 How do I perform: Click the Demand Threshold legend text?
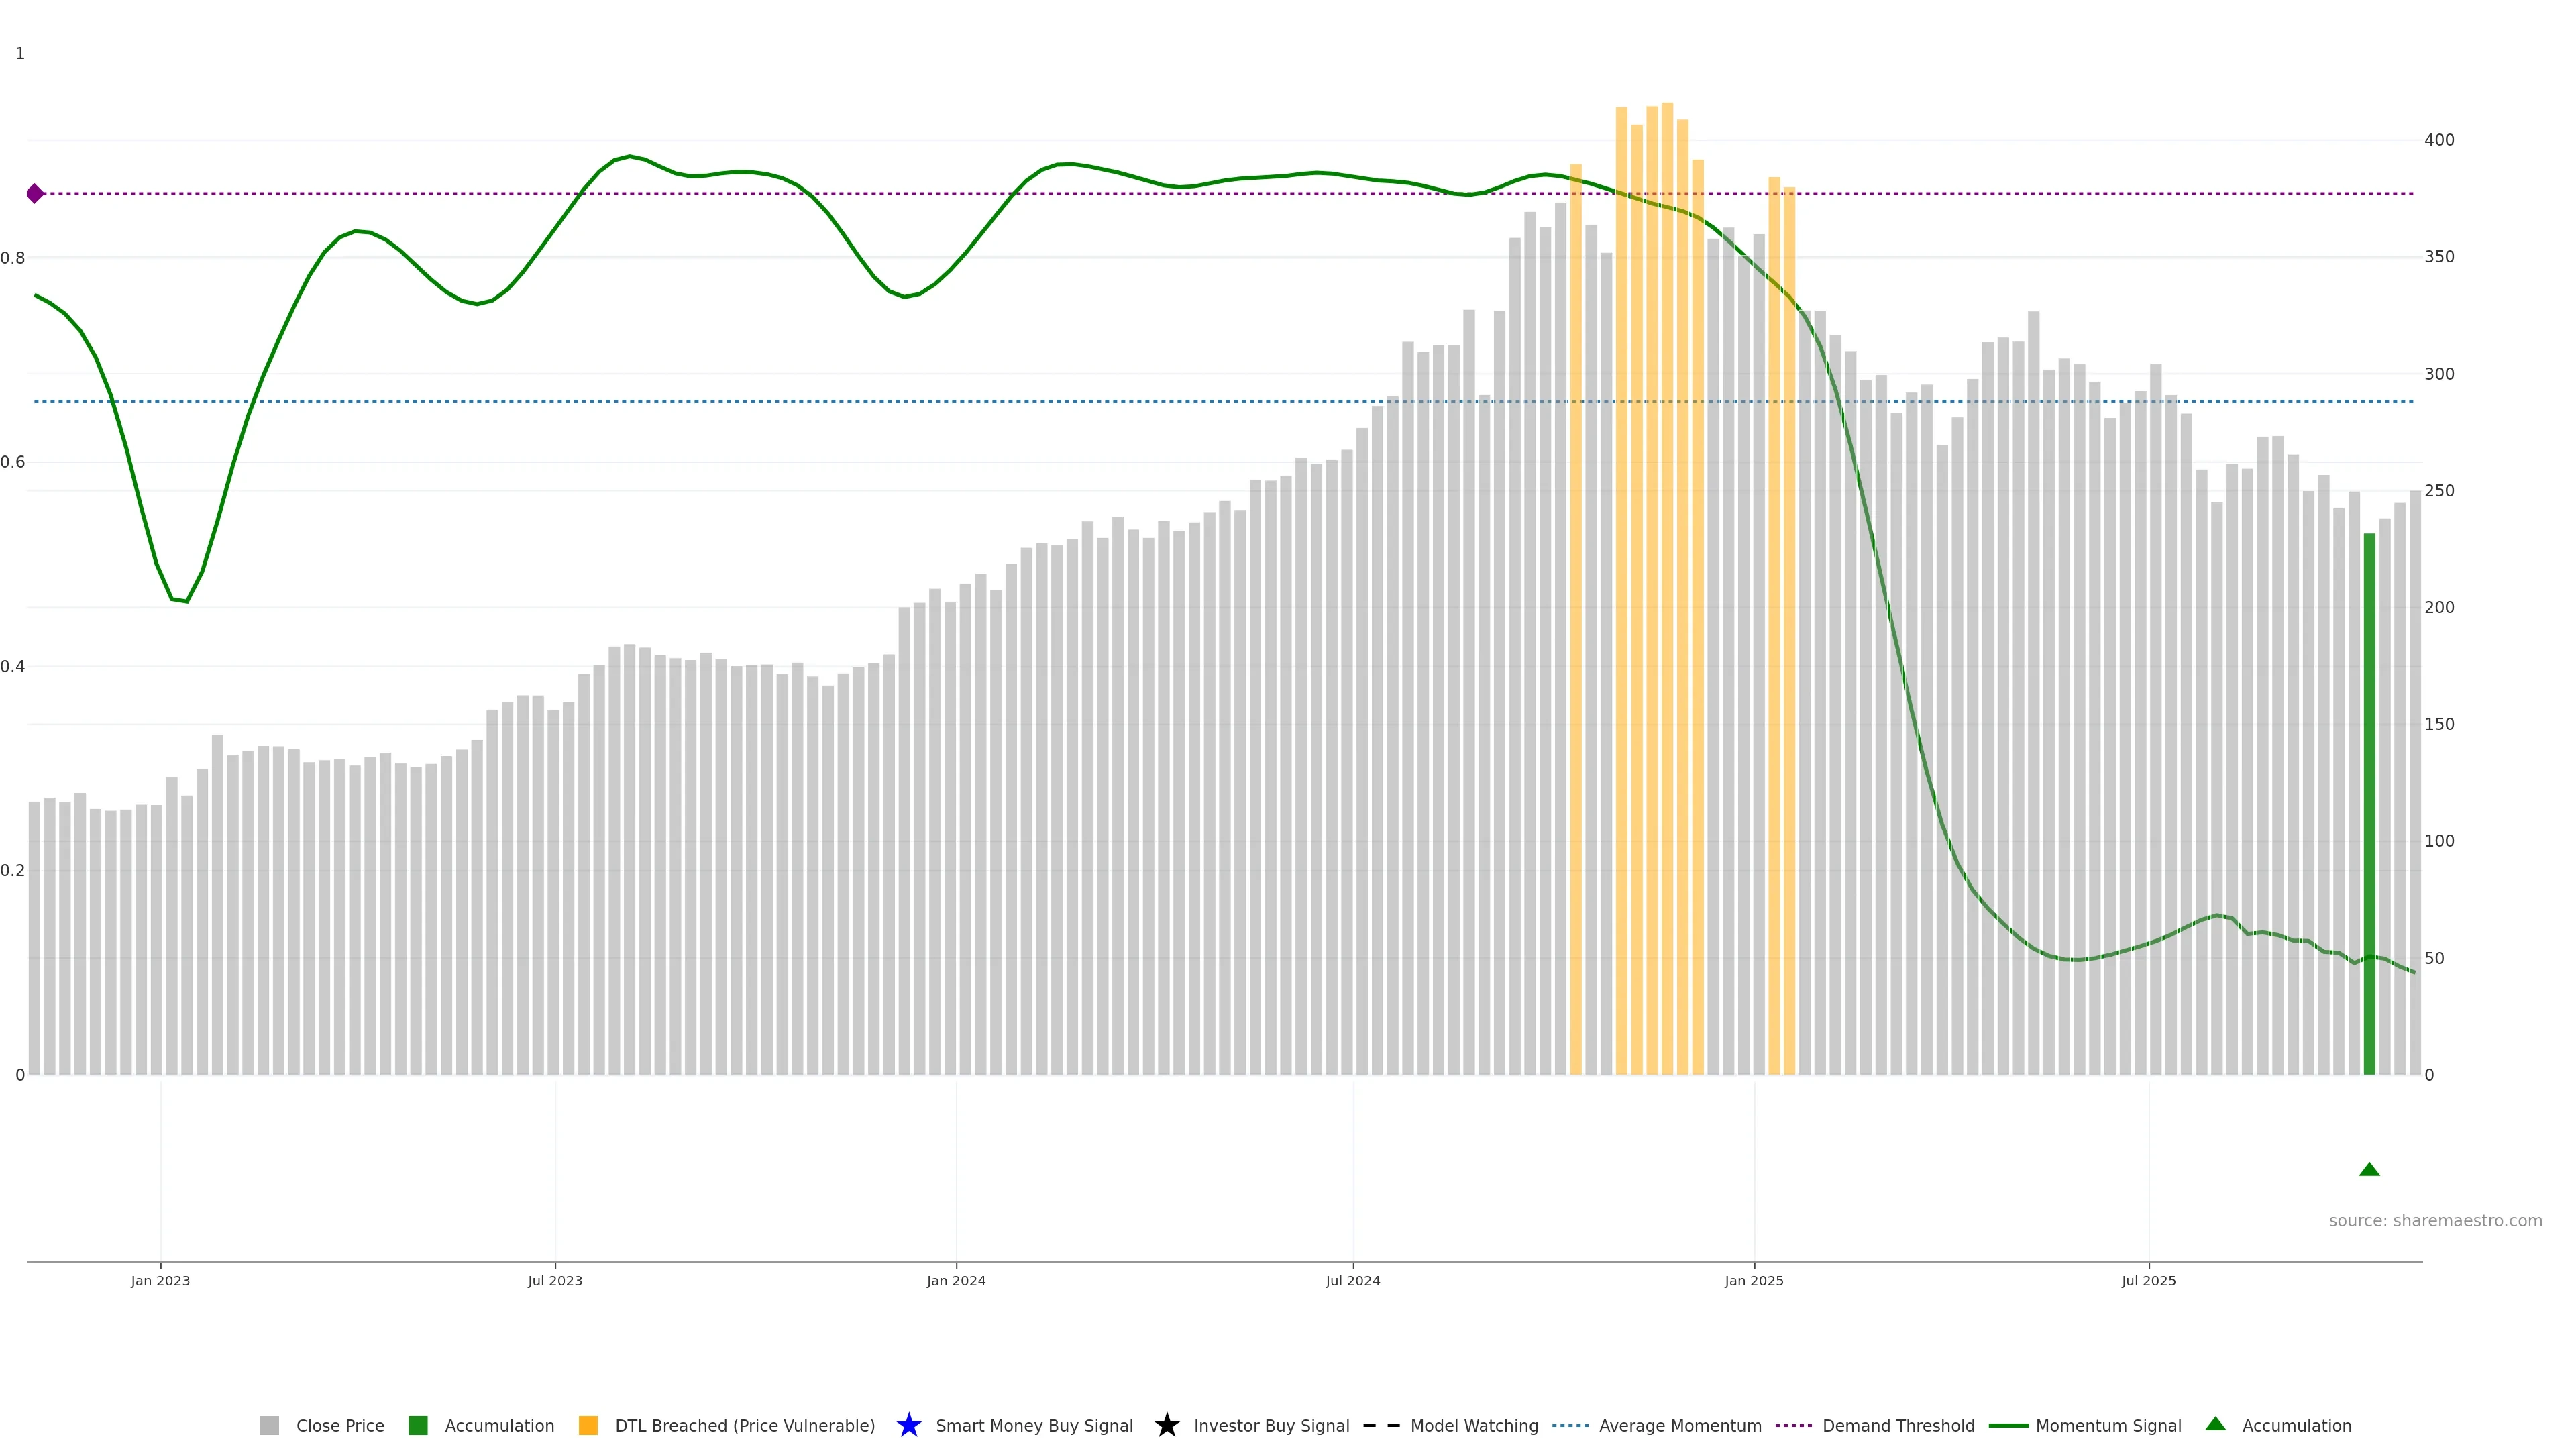click(1898, 1425)
